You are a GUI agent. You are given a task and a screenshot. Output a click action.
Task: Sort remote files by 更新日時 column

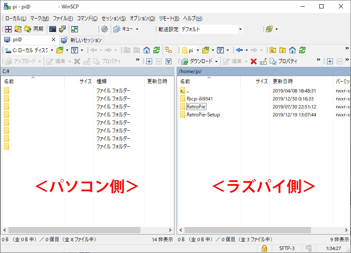283,81
